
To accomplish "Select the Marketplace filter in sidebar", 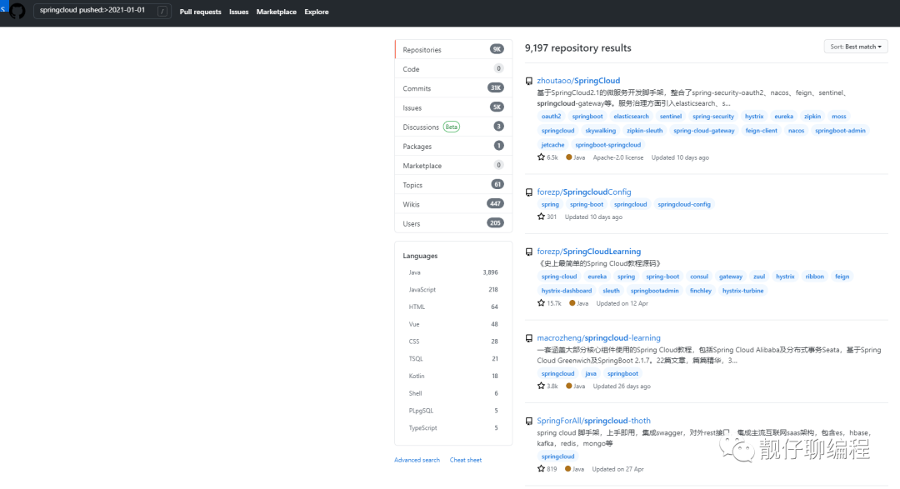I will [x=452, y=165].
